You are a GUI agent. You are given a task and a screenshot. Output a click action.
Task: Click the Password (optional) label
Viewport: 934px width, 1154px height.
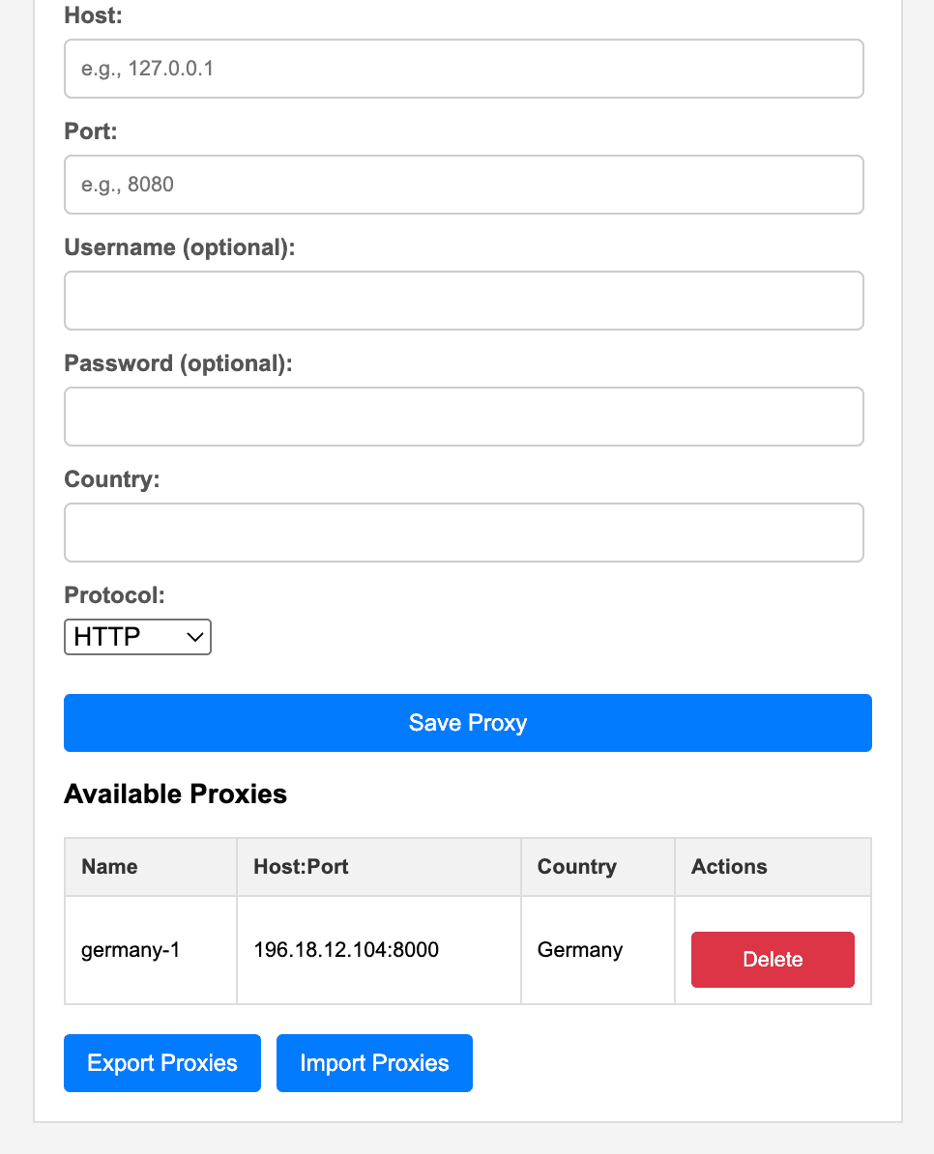click(x=178, y=363)
